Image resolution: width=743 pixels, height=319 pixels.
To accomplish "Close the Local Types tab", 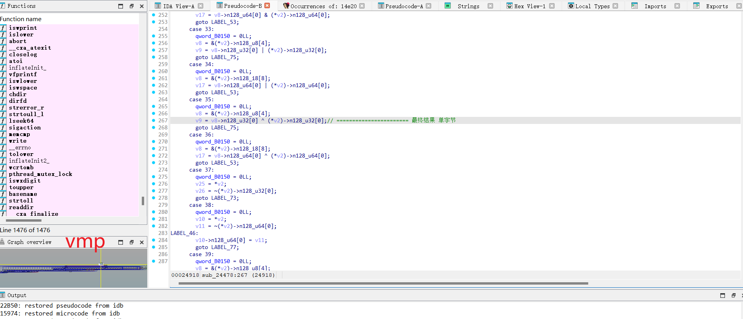I will click(615, 6).
